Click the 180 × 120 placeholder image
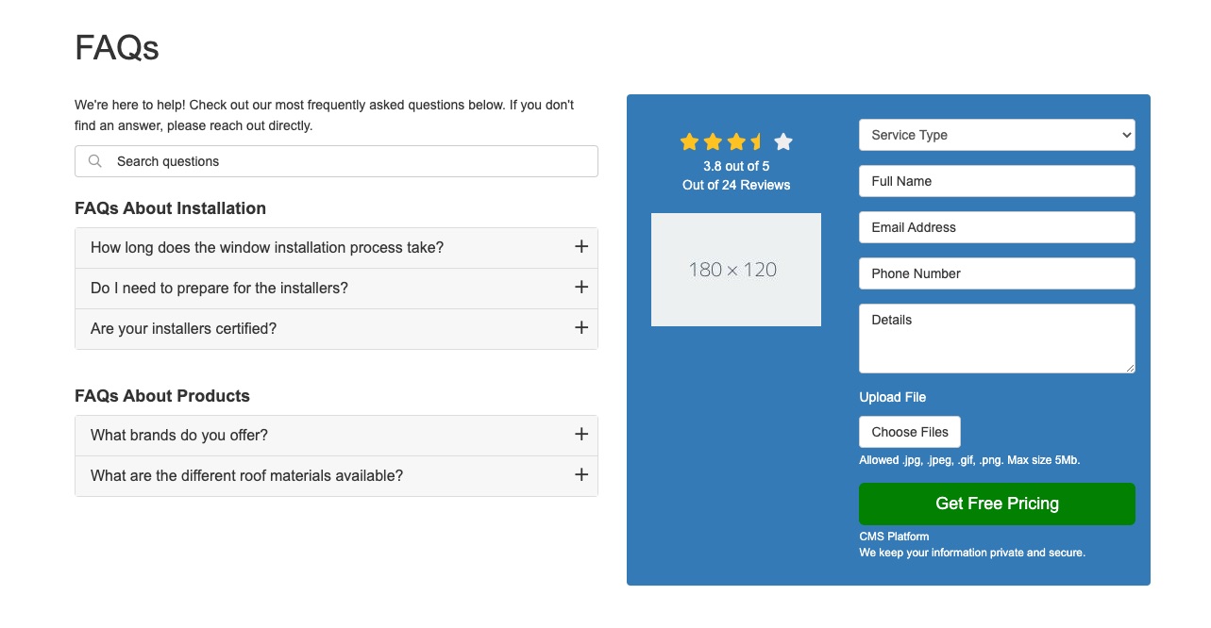1211x628 pixels. pos(736,270)
